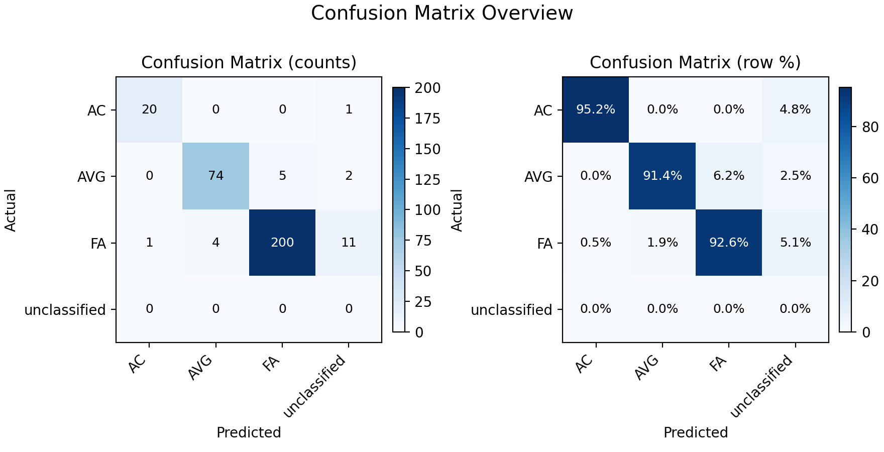The height and width of the screenshot is (452, 884).
Task: Click the Predicted label under counts matrix
Action: 249,432
